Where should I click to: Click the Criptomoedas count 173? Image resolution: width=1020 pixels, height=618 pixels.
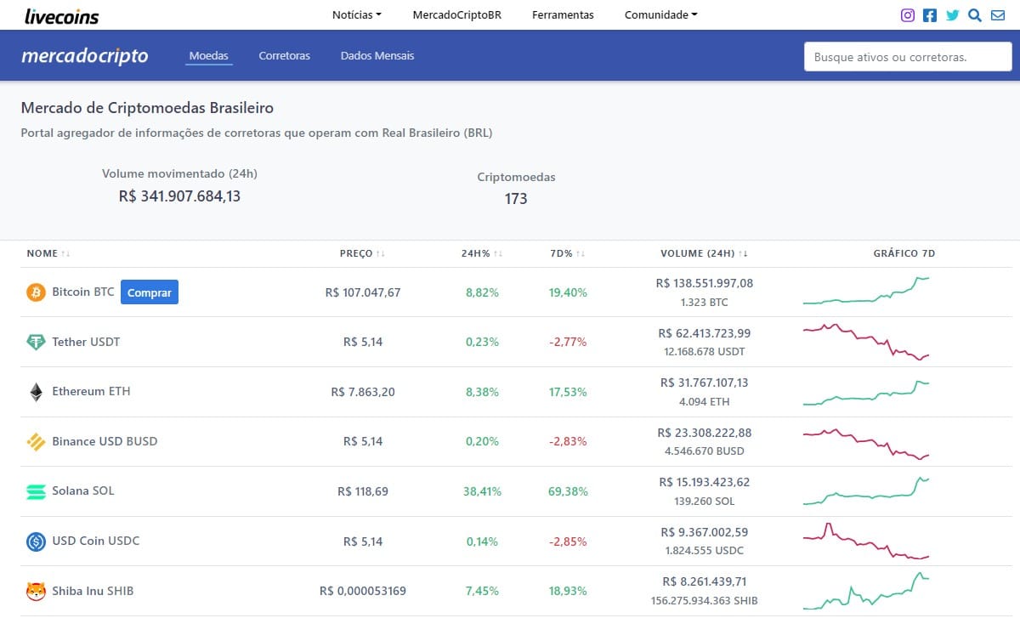(x=516, y=199)
